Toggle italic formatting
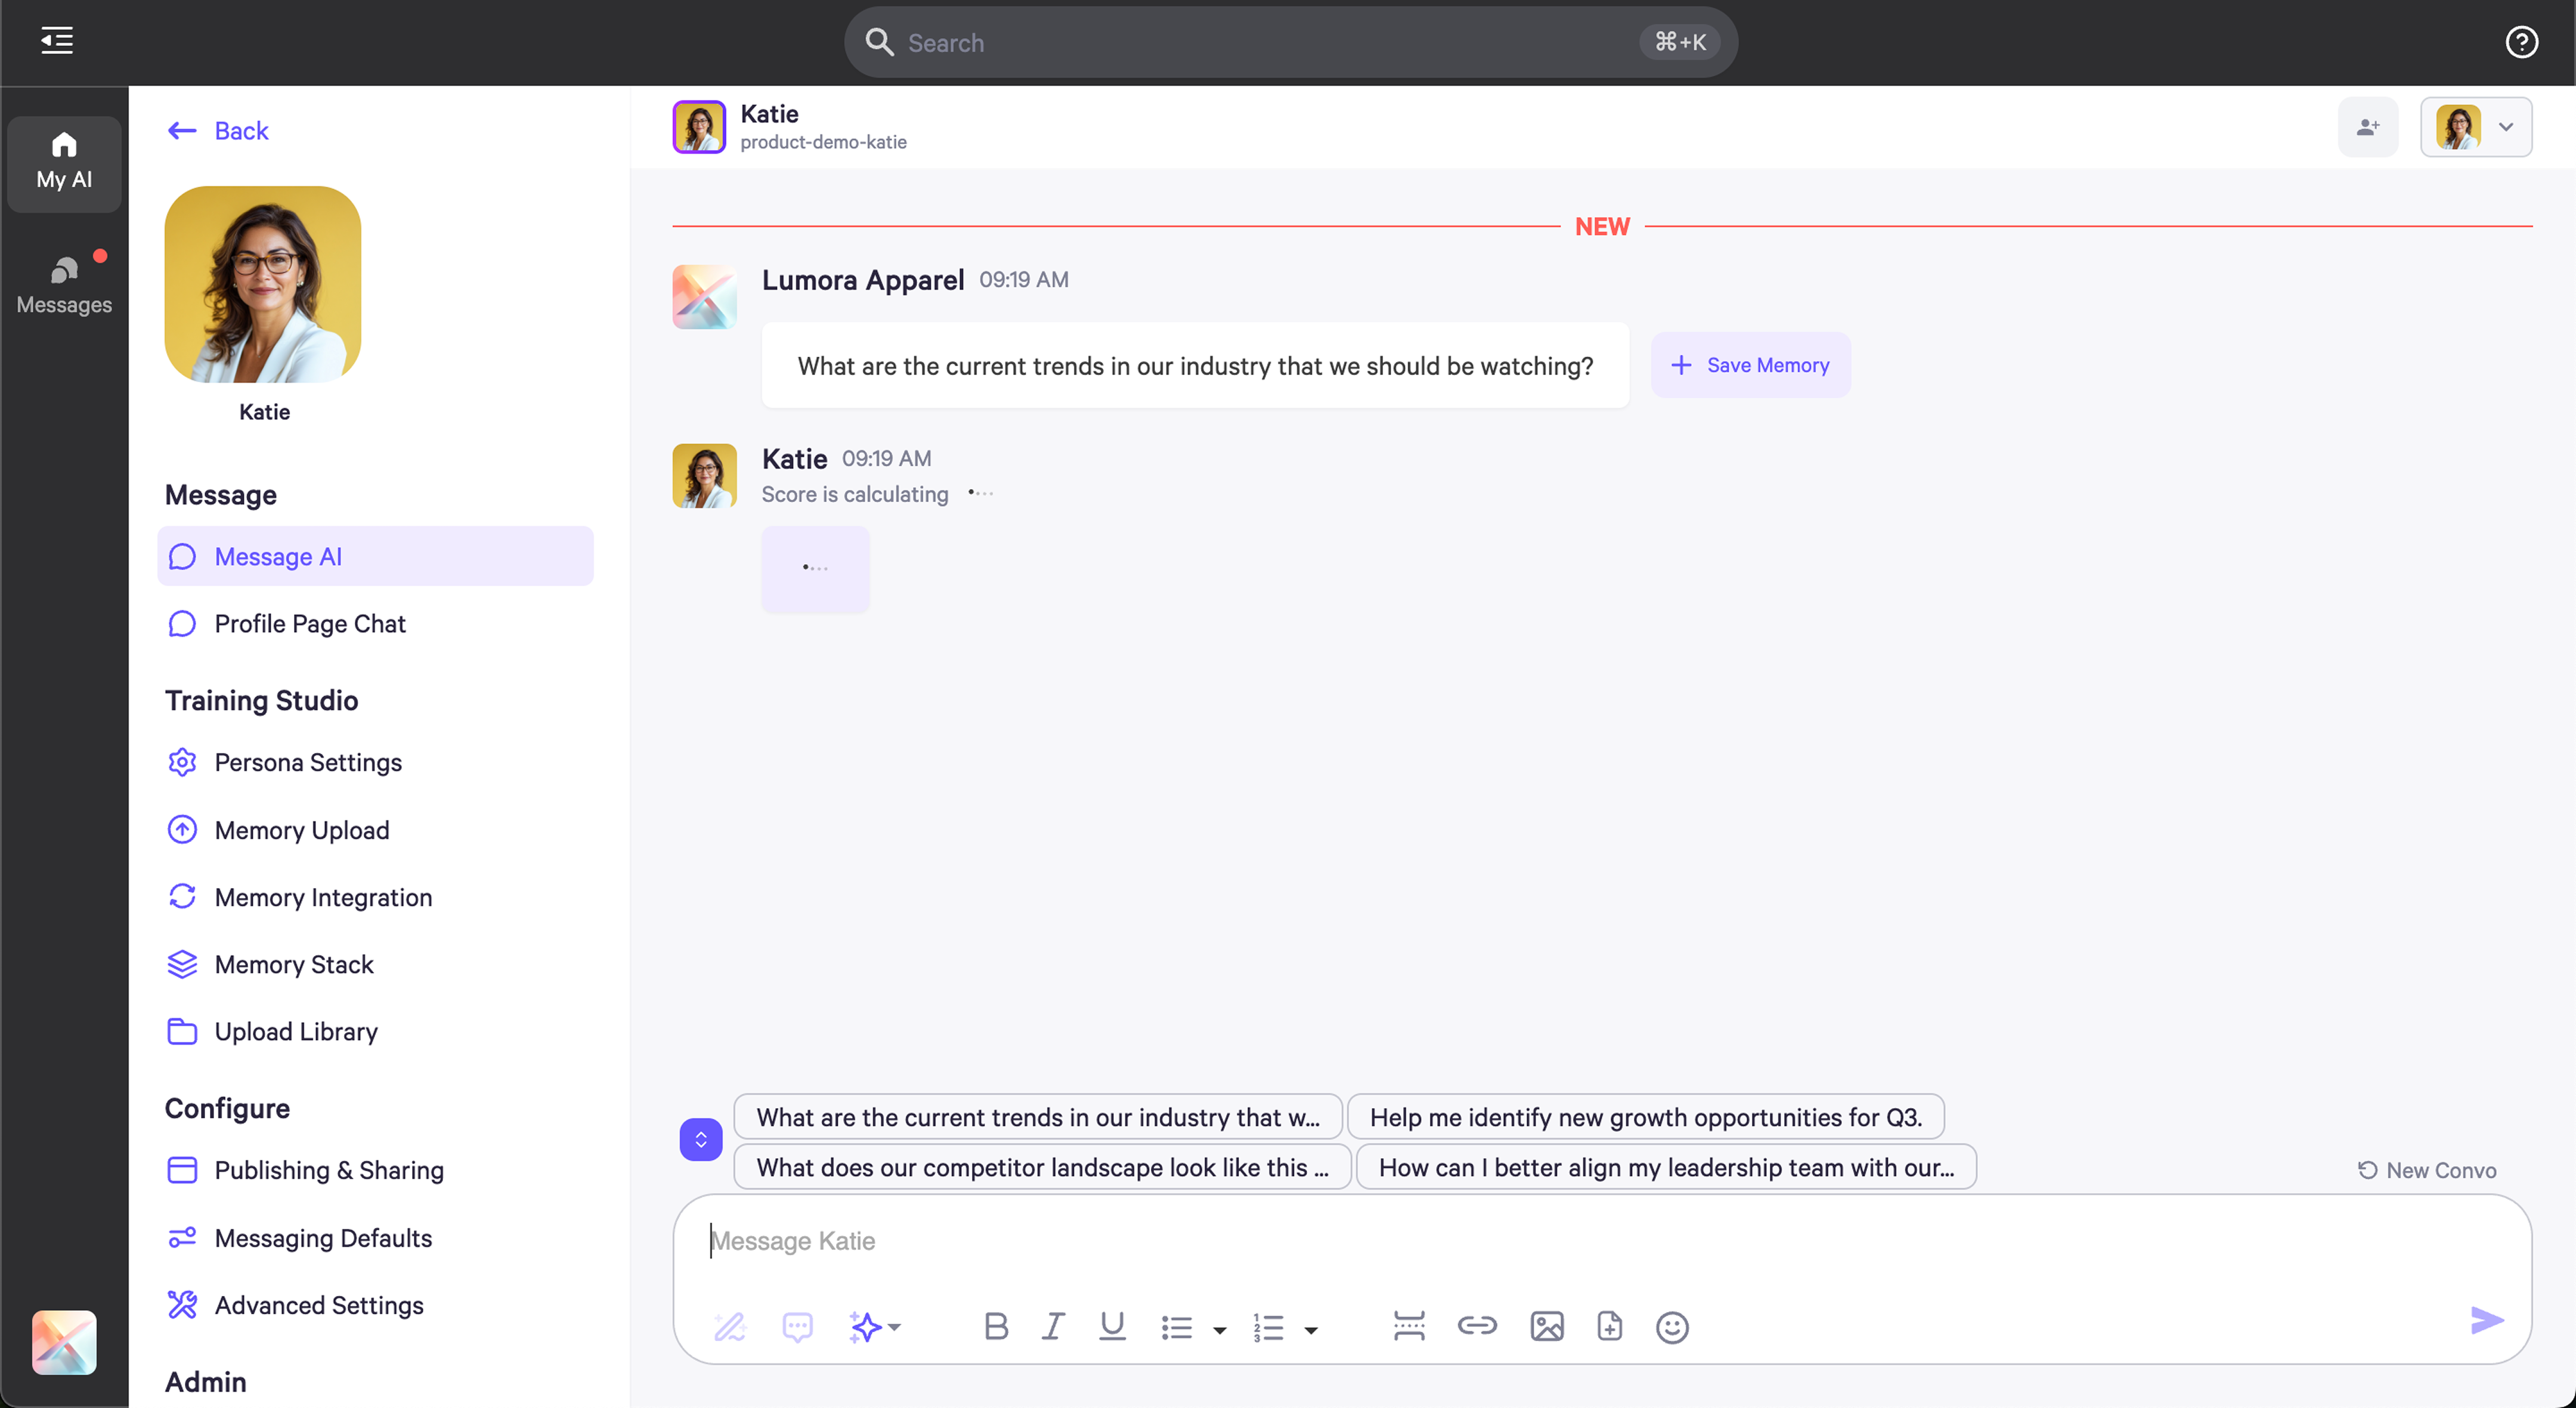This screenshot has height=1408, width=2576. click(1052, 1327)
